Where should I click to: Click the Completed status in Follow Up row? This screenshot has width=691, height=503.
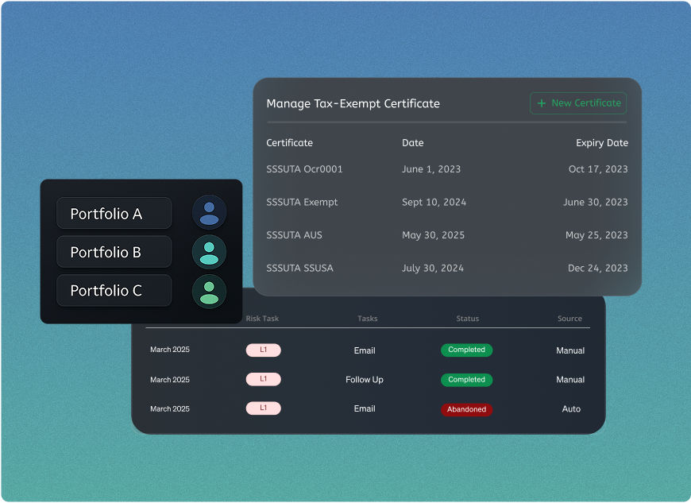click(467, 380)
